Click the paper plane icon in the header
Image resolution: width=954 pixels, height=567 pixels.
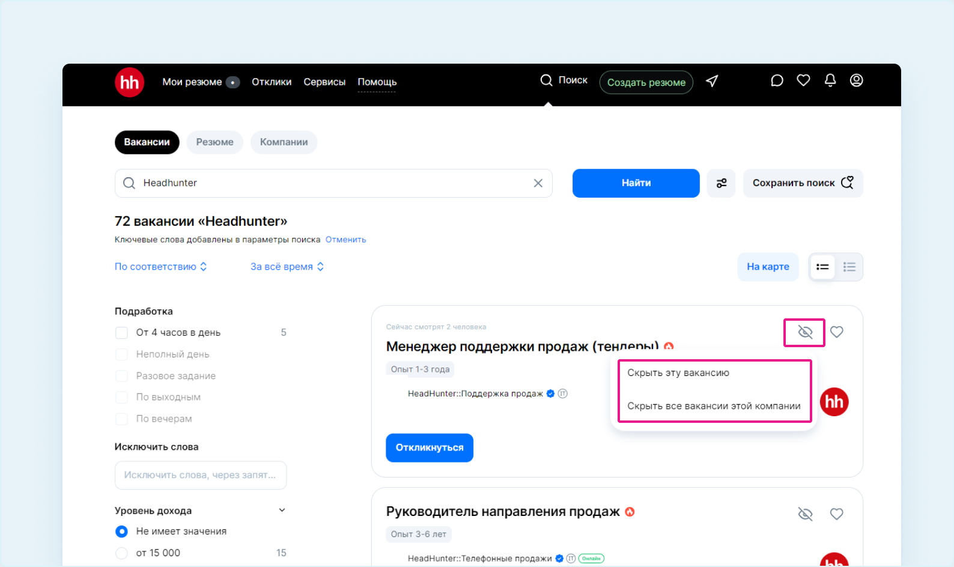click(712, 81)
